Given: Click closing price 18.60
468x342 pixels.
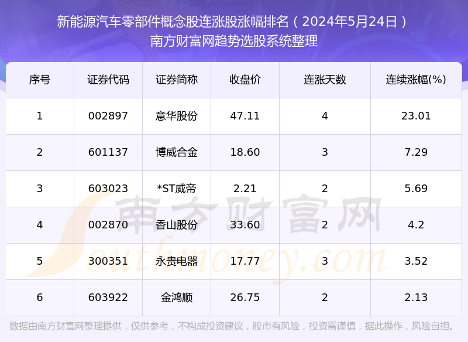Looking at the screenshot, I should click(245, 152).
